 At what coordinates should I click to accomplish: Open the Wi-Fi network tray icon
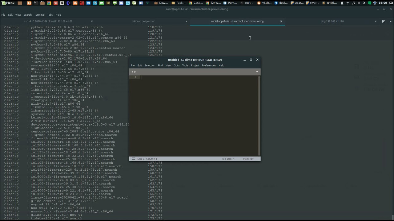click(348, 3)
